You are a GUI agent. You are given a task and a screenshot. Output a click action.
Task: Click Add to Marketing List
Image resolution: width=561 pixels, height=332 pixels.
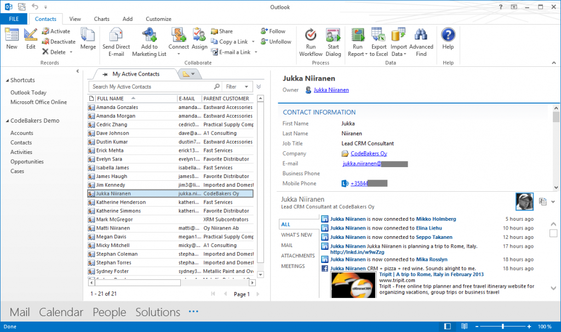(149, 42)
